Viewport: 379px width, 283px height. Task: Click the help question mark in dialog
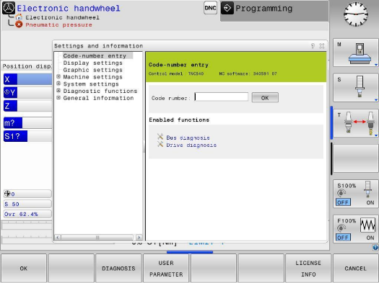click(313, 46)
